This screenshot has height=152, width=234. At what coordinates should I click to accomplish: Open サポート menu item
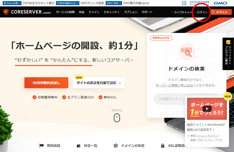pos(147,12)
